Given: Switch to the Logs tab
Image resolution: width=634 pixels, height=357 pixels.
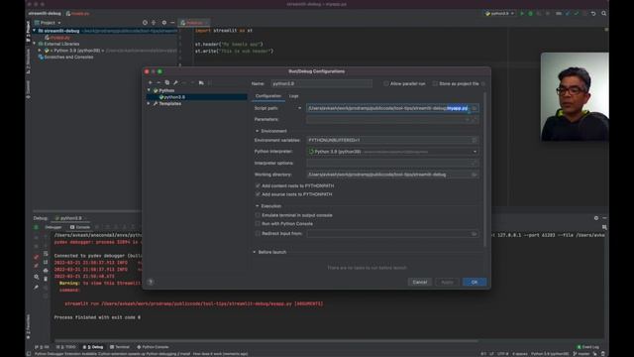Looking at the screenshot, I should click(x=294, y=96).
